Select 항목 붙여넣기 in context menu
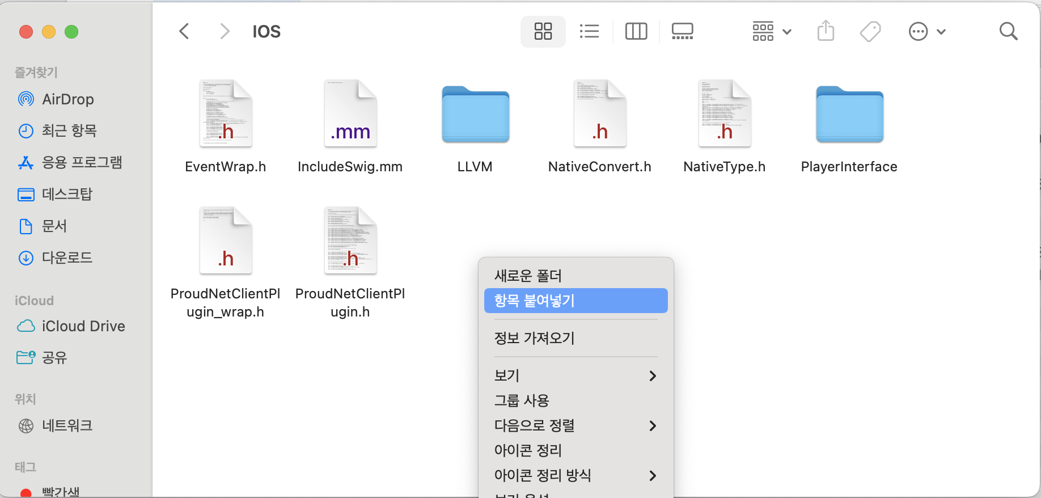 pos(575,301)
